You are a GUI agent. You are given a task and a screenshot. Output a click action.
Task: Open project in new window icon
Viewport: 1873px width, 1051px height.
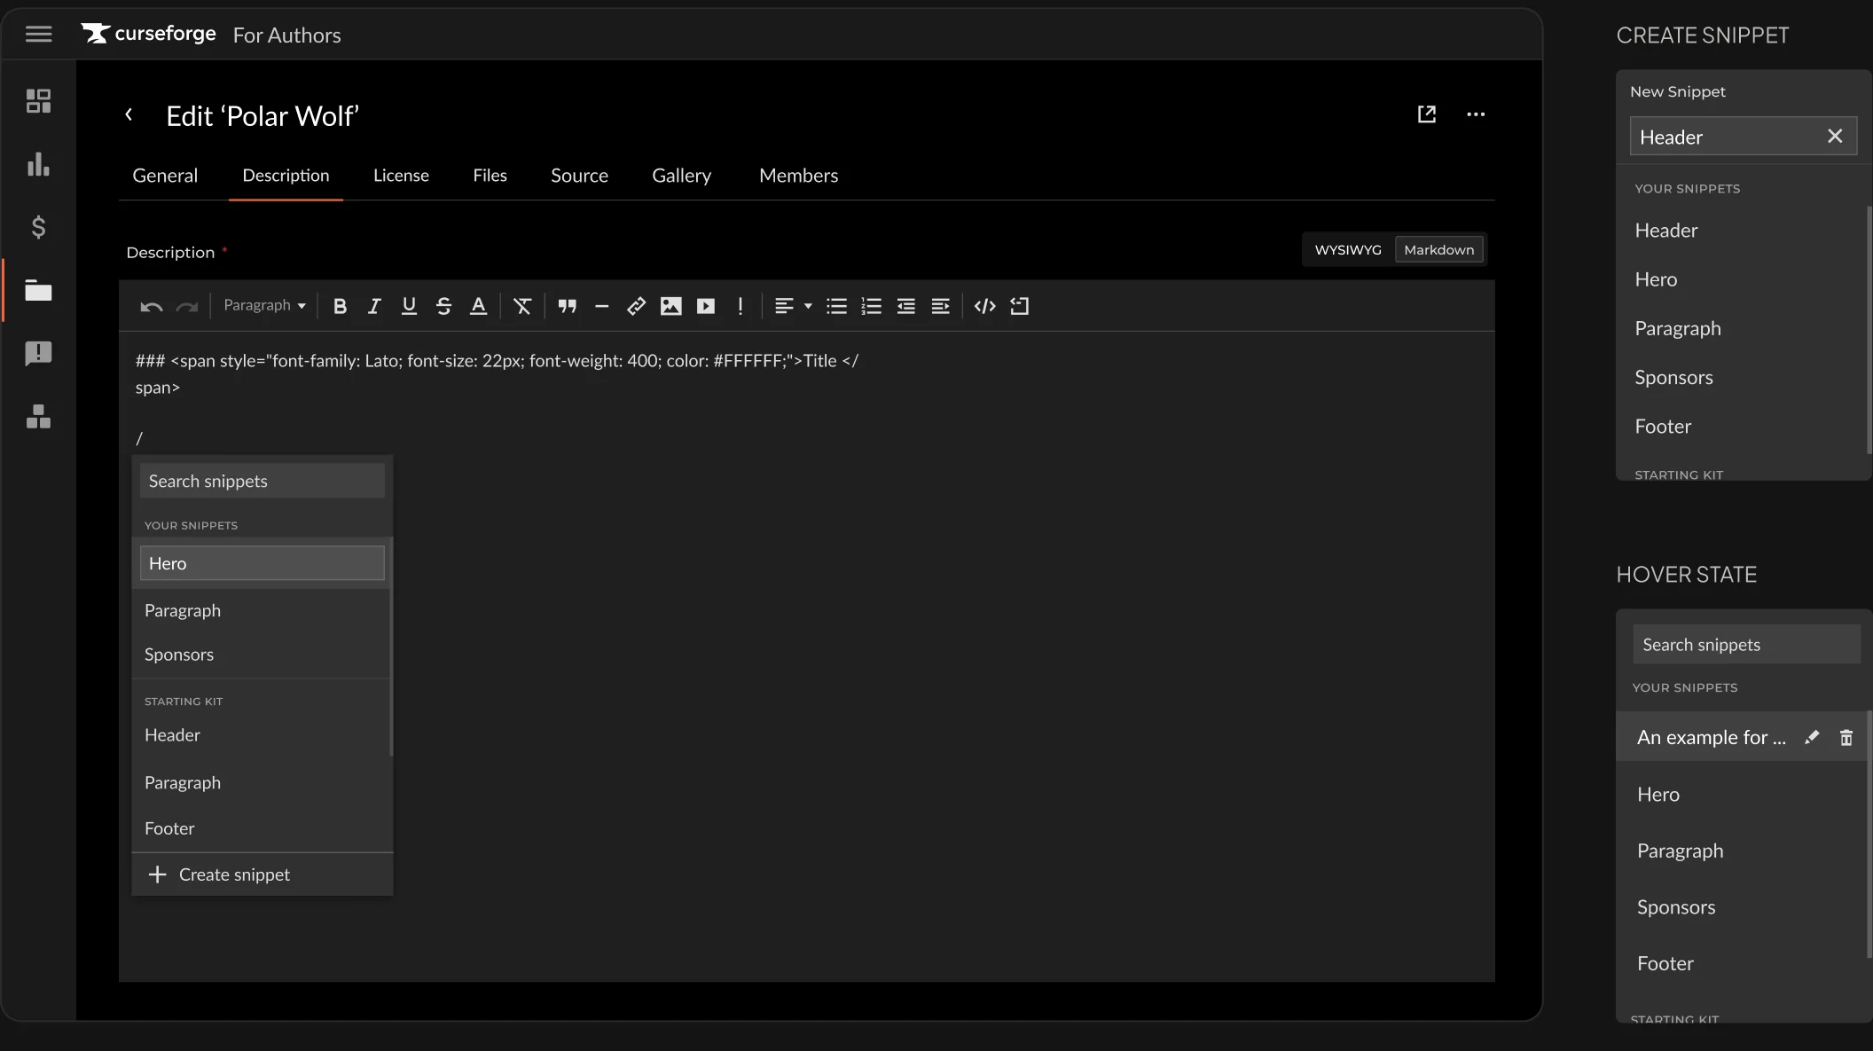tap(1426, 114)
